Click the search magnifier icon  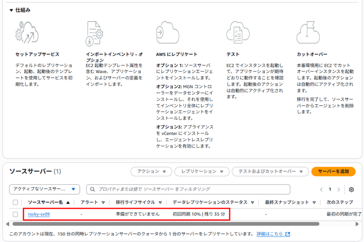pos(92,189)
